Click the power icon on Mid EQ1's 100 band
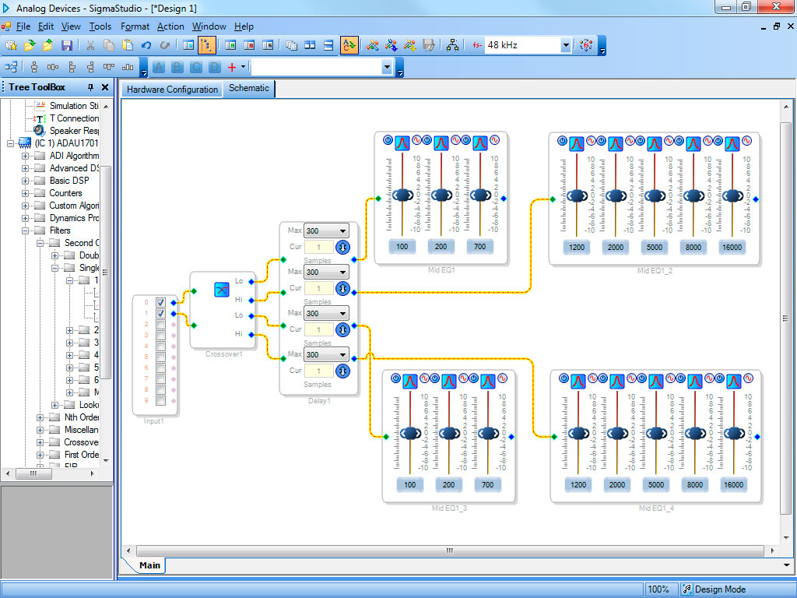797x598 pixels. coord(388,141)
